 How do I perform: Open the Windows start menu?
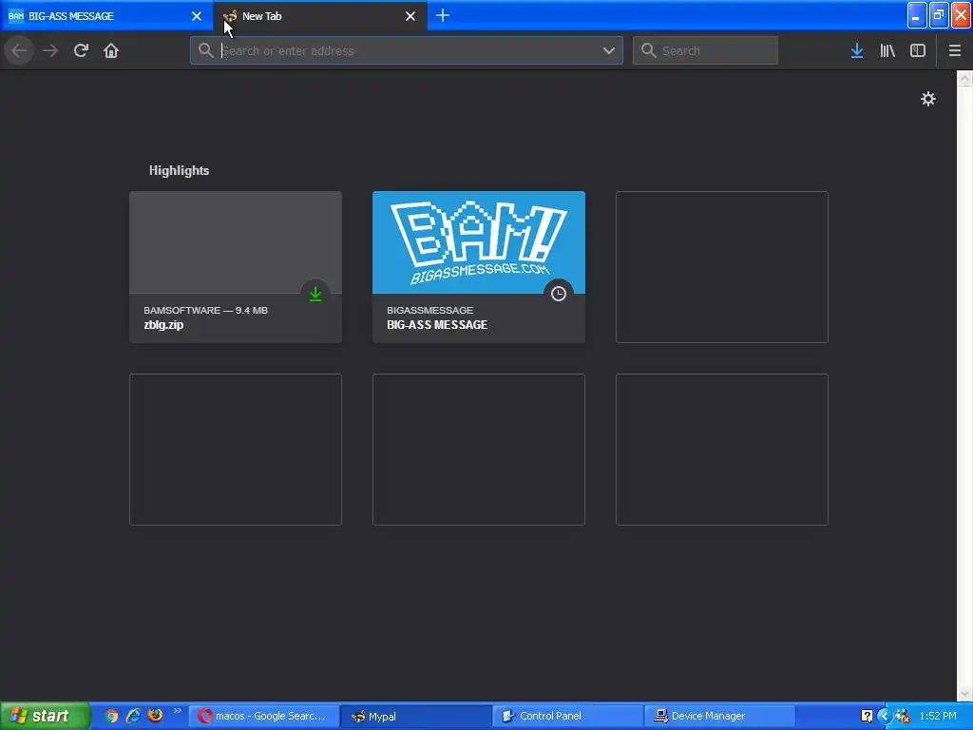pyautogui.click(x=46, y=716)
